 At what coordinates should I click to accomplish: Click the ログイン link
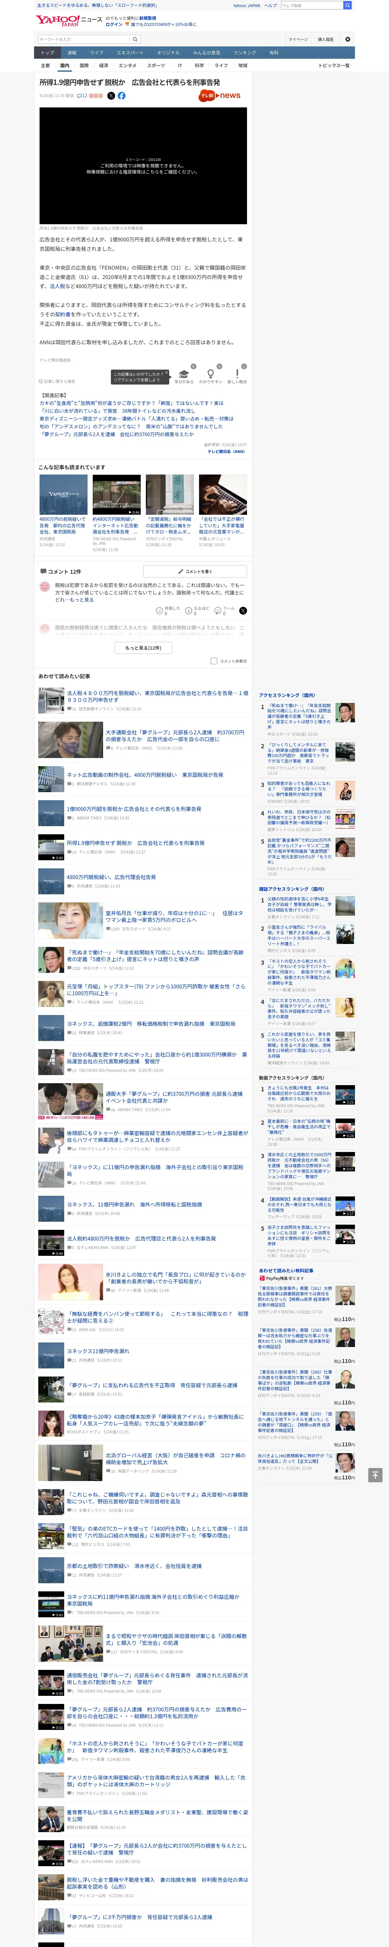(114, 24)
